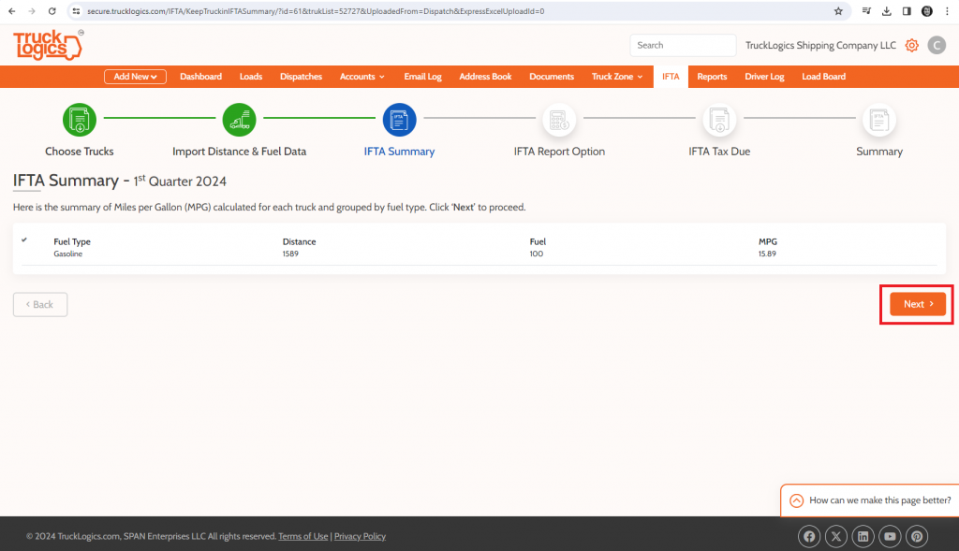Reload the current page
The height and width of the screenshot is (551, 959).
(x=52, y=11)
